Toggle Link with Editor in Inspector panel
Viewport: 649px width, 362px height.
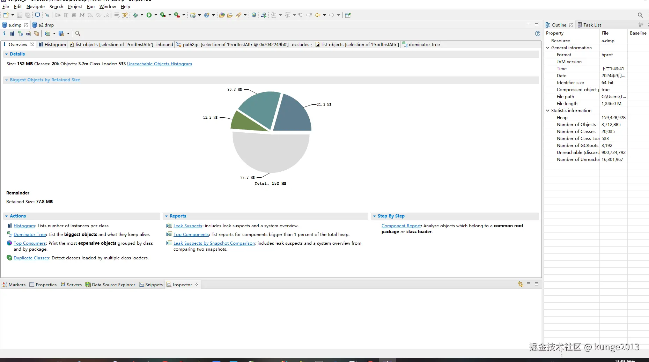[x=521, y=285]
